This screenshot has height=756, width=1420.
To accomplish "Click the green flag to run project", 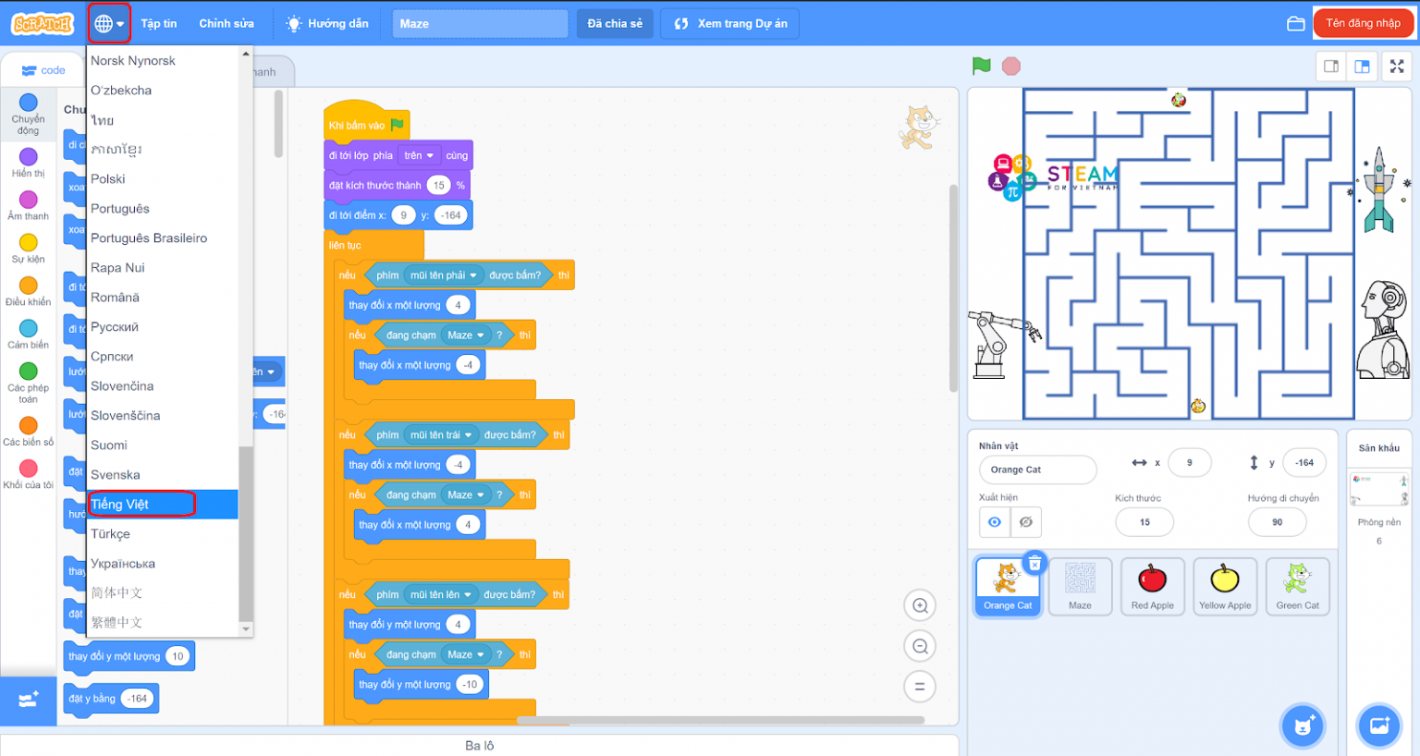I will [x=981, y=66].
